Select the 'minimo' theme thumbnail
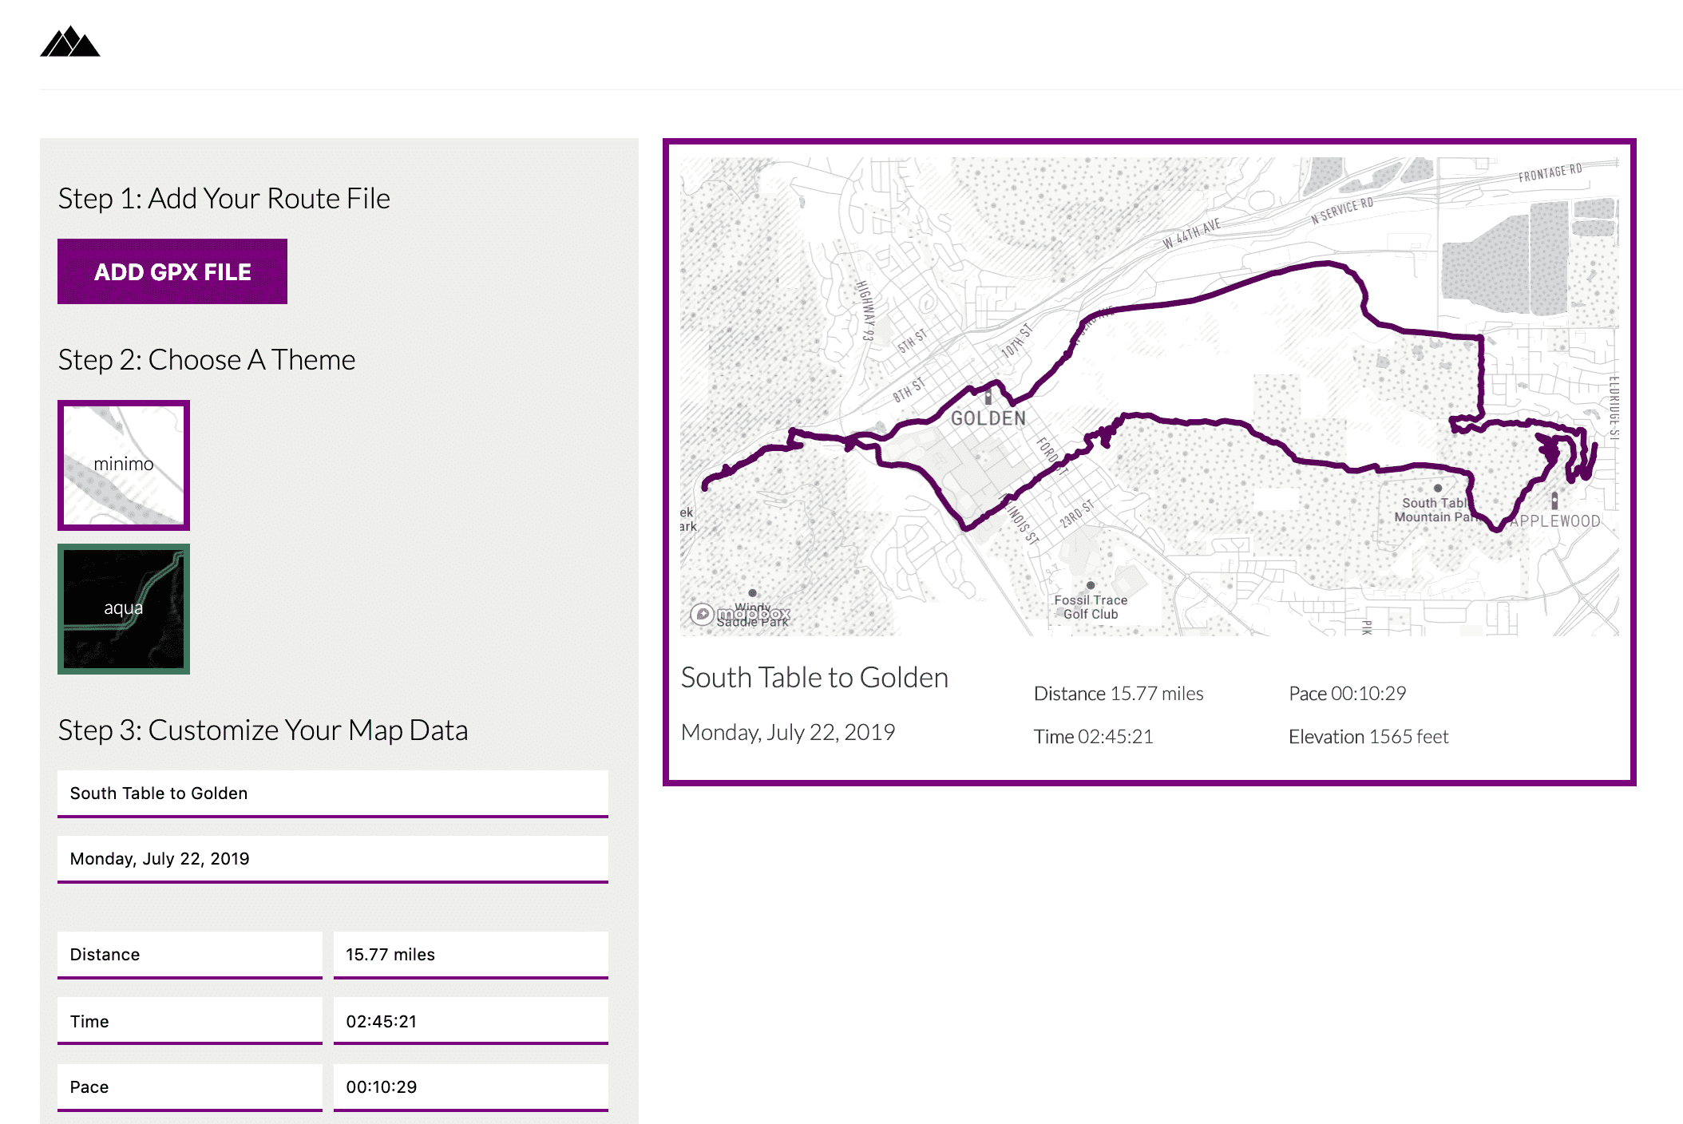 point(125,463)
